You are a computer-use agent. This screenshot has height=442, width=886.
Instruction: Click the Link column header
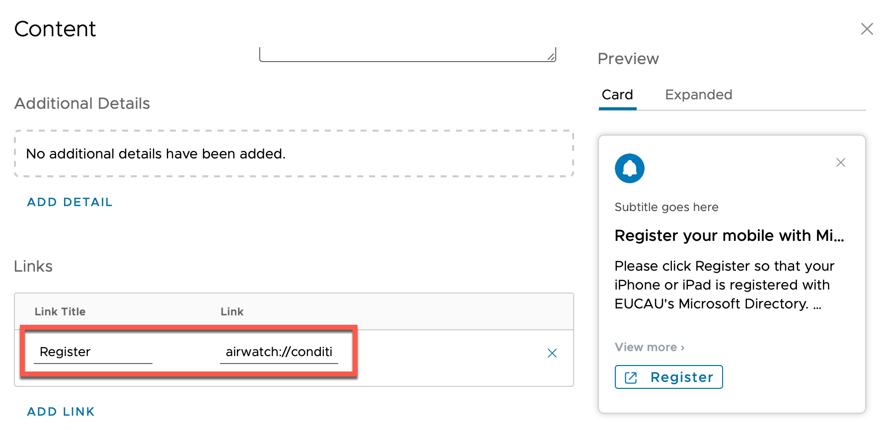(232, 312)
